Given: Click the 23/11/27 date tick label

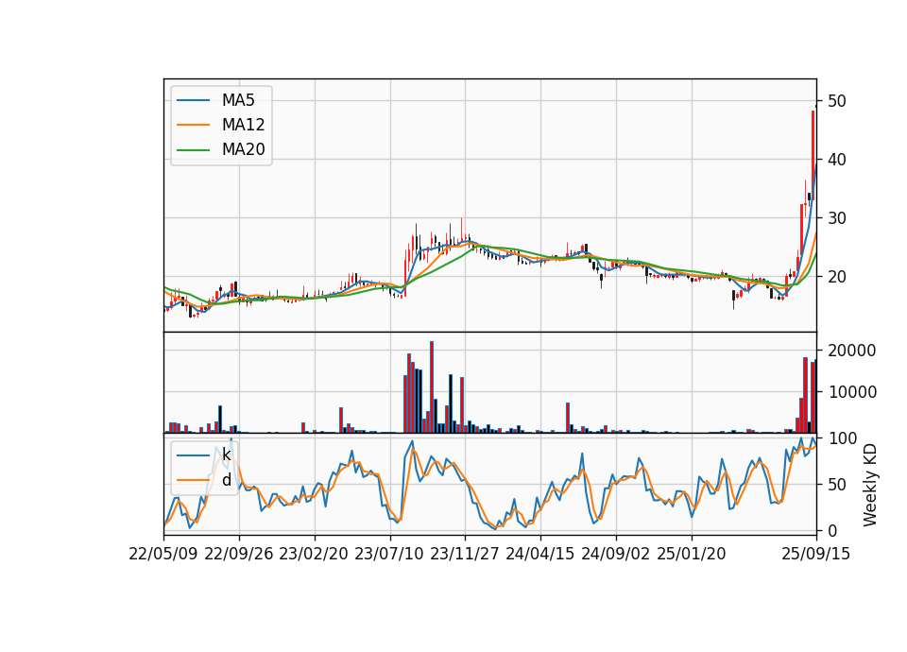Looking at the screenshot, I should click(x=465, y=554).
